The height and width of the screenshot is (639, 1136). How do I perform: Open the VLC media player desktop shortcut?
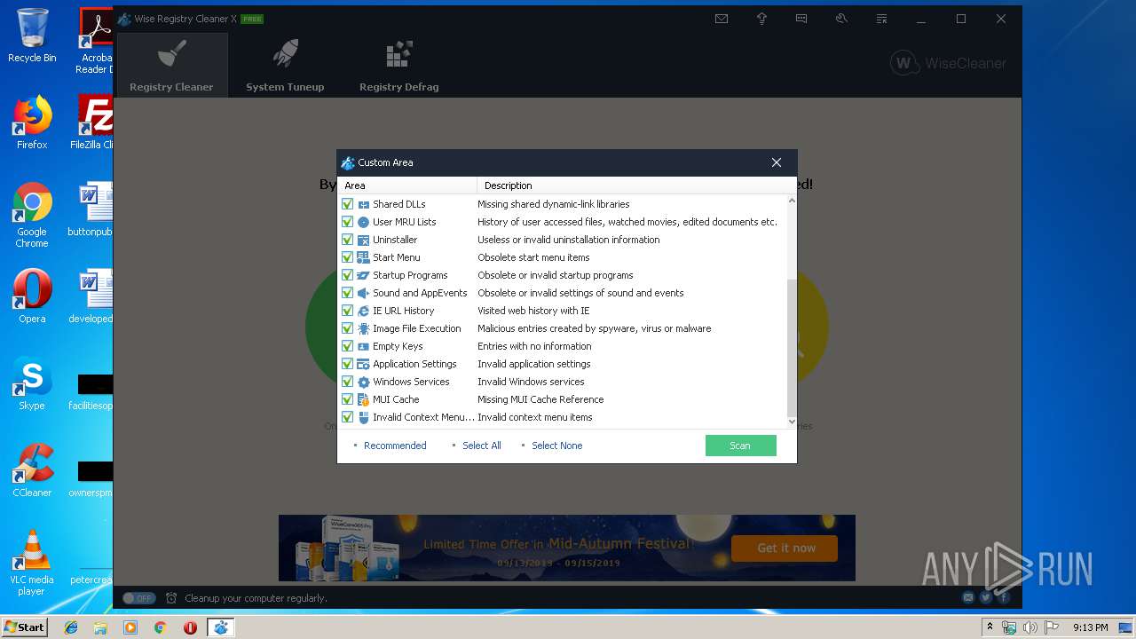tap(32, 563)
